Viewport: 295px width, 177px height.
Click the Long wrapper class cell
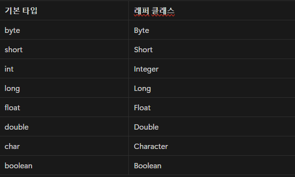(212, 88)
